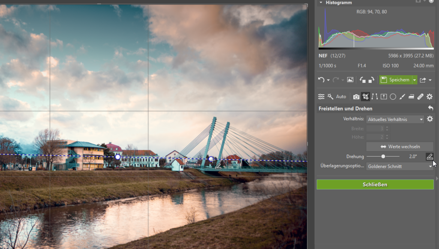Click the Schließen button
The width and height of the screenshot is (439, 249).
375,185
